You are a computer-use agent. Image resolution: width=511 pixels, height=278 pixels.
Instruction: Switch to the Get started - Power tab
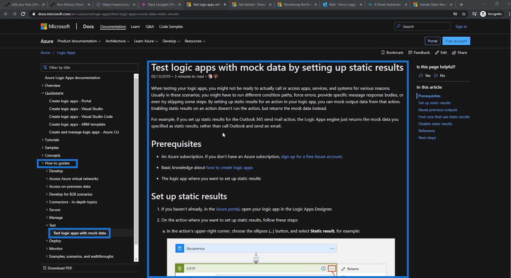coord(252,4)
